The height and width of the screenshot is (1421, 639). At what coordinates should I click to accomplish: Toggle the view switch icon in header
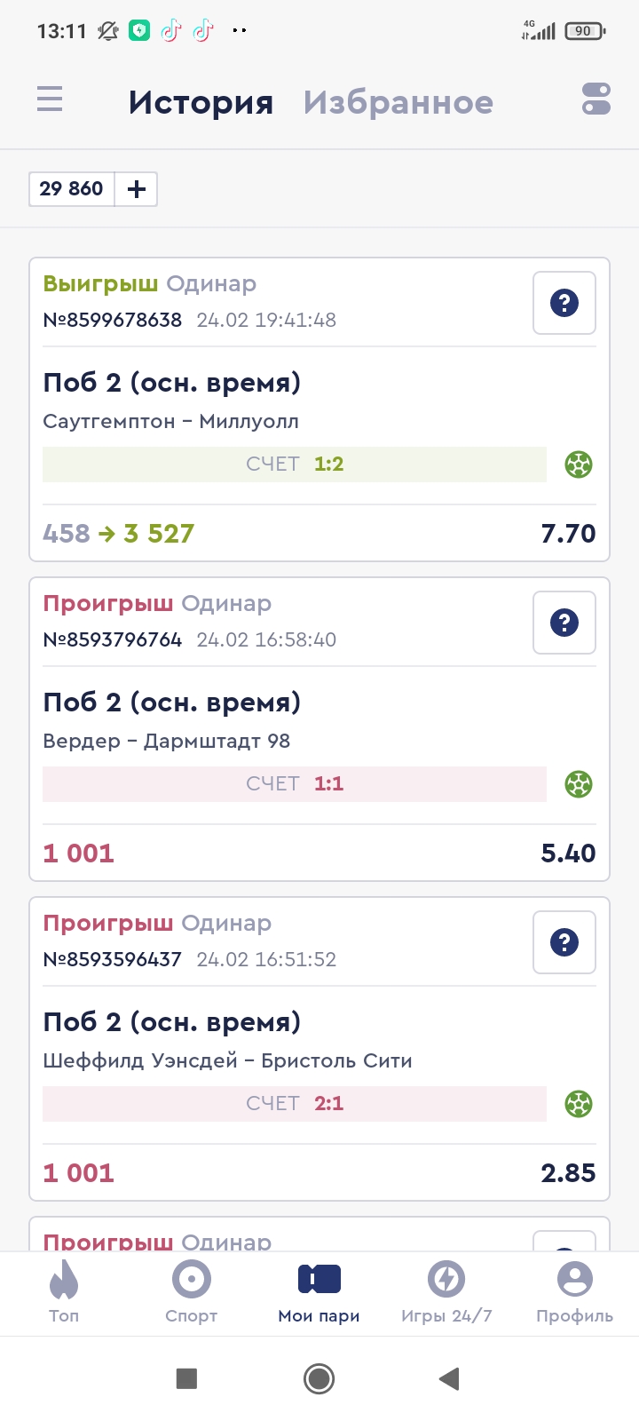pos(596,99)
